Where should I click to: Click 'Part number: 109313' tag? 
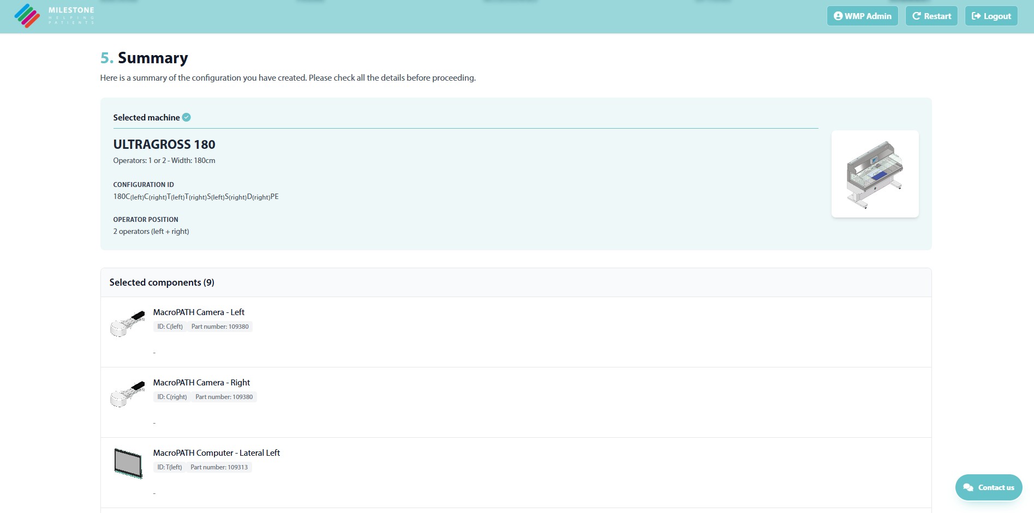tap(219, 467)
